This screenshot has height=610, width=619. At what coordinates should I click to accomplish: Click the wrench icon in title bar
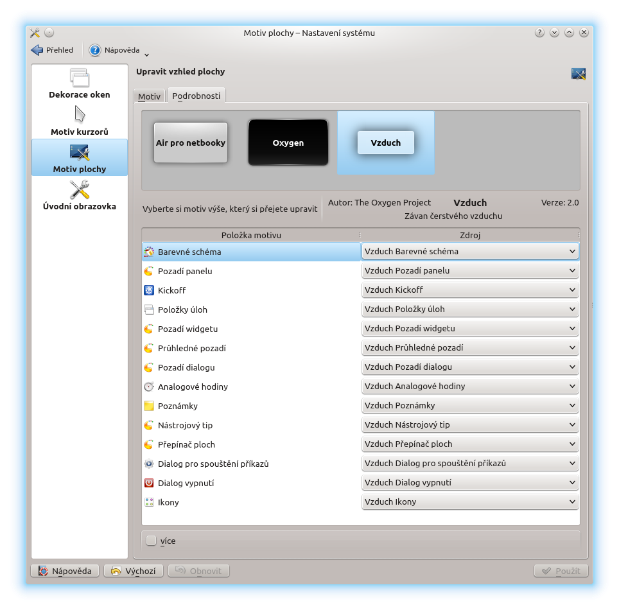35,33
